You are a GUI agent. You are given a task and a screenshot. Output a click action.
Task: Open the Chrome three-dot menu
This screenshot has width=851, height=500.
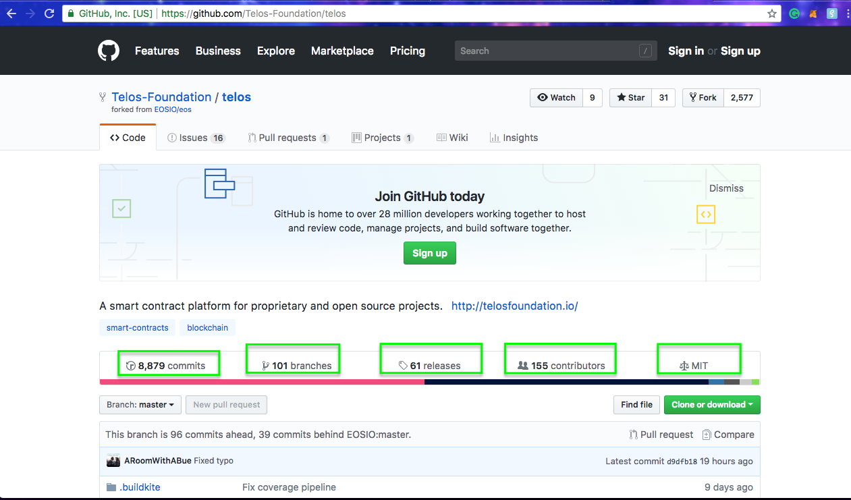[x=847, y=13]
